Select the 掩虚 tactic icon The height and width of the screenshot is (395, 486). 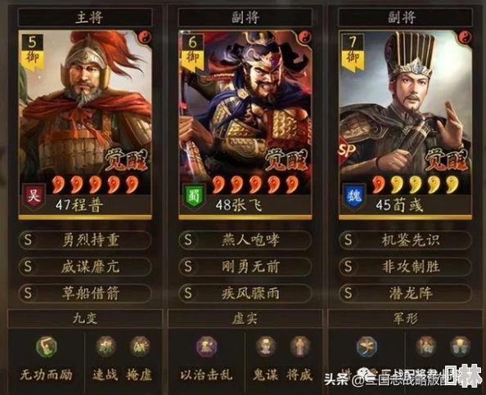[139, 347]
